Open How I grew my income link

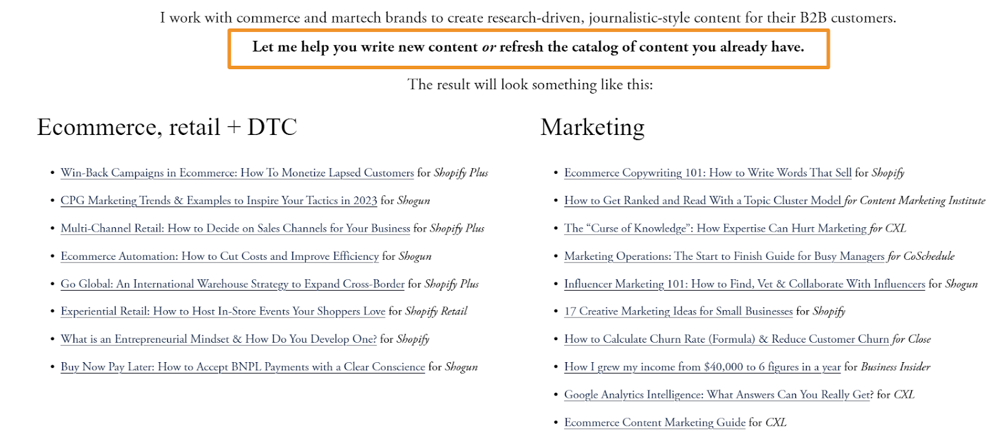[702, 367]
